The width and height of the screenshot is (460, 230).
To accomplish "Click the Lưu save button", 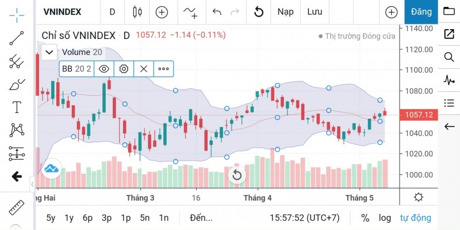I will pos(315,11).
